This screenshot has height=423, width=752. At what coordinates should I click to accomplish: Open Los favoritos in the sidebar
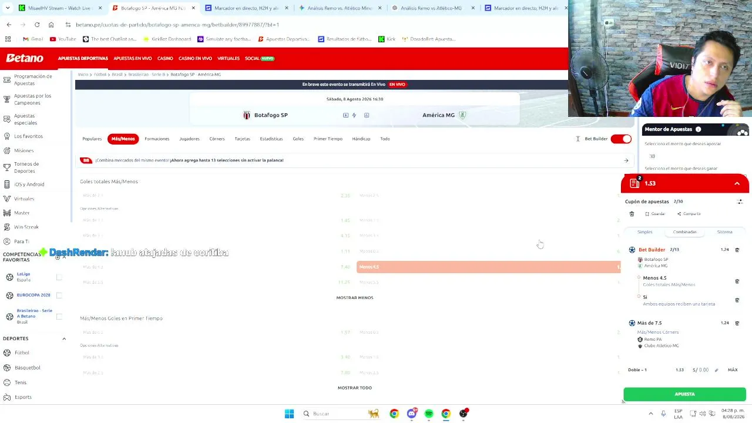point(28,136)
